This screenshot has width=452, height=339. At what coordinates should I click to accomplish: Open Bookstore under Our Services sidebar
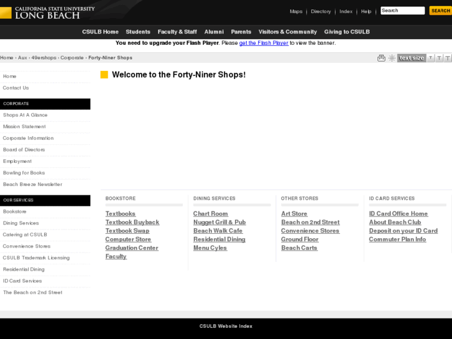pyautogui.click(x=15, y=211)
